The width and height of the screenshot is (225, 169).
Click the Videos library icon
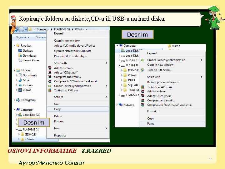coord(20,90)
